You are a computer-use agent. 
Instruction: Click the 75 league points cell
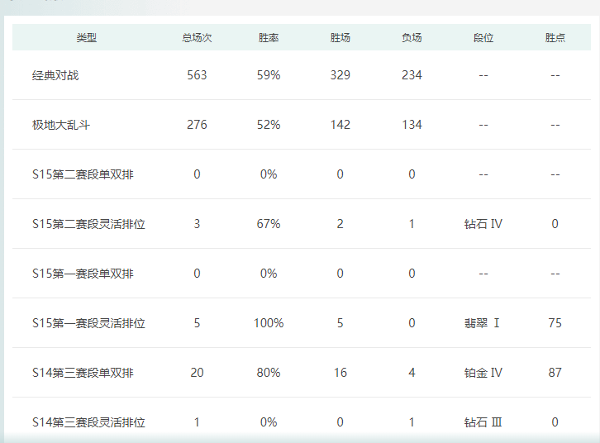[555, 323]
